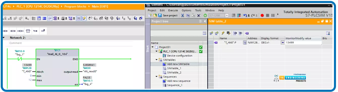Undo the last action in PLCSIM
Screen dimensions: 338x92
pos(245,16)
